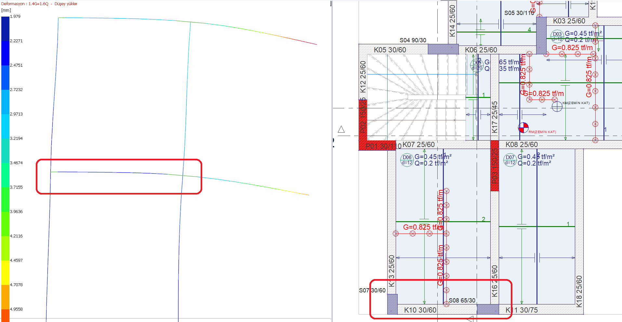The height and width of the screenshot is (322, 622).
Task: Click beam label K11 30/75
Action: (x=522, y=310)
